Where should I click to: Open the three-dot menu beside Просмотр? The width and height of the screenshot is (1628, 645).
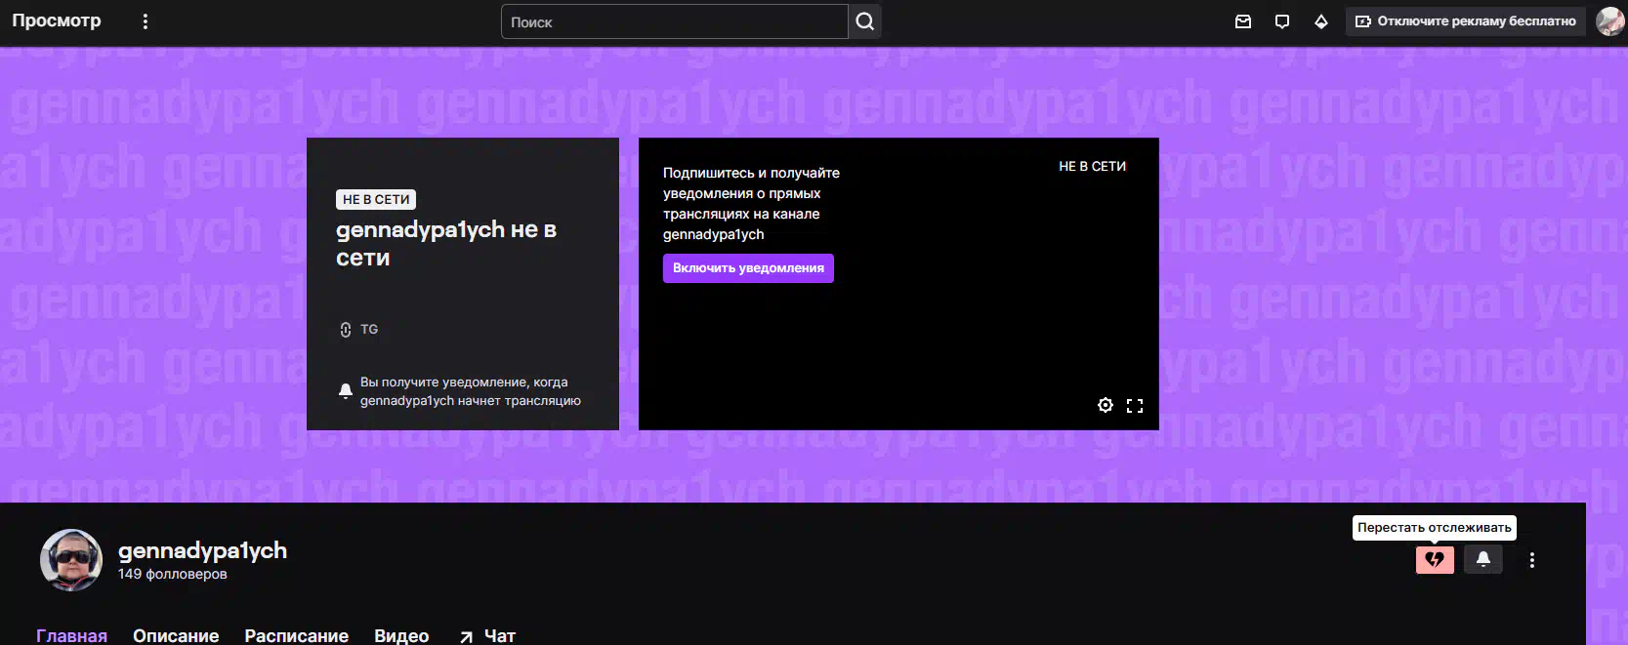pyautogui.click(x=146, y=21)
